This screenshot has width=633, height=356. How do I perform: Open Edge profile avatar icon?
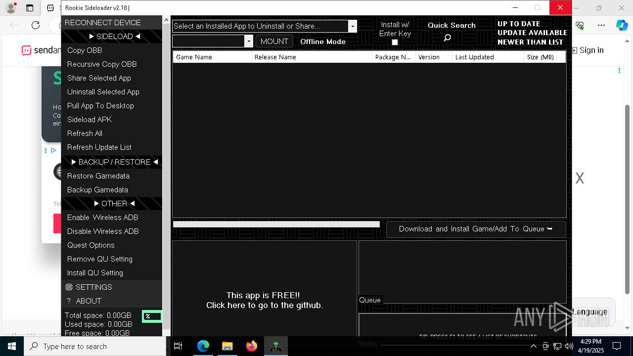(11, 8)
